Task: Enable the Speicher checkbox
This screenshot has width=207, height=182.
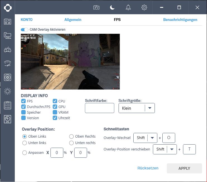Action: 23,112
